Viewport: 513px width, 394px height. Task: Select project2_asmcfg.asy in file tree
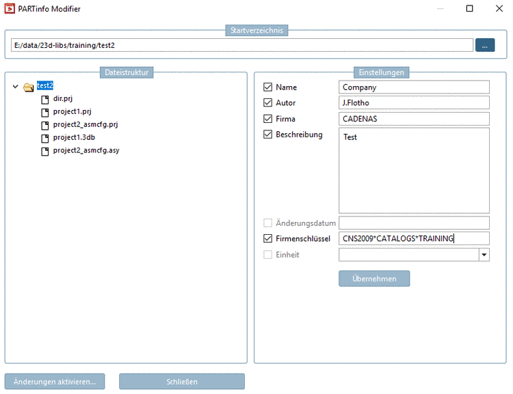(x=86, y=151)
